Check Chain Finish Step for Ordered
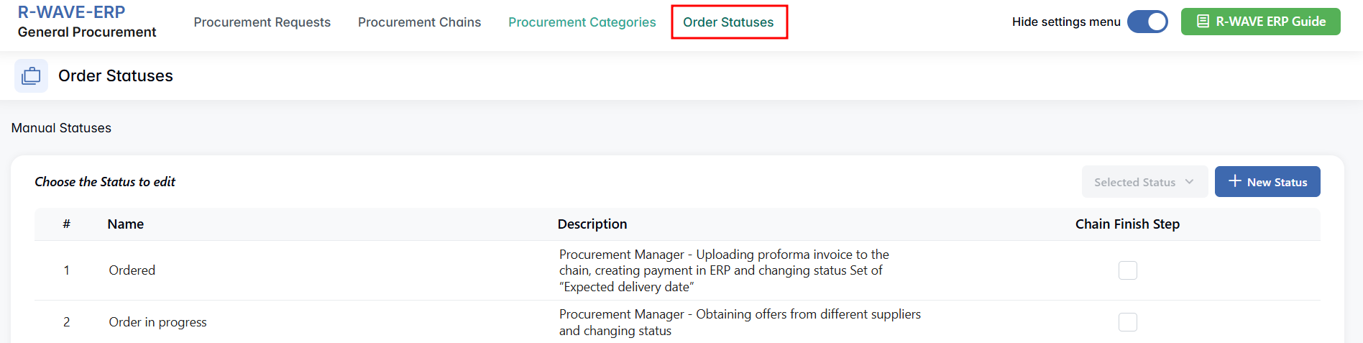The image size is (1363, 343). [x=1127, y=270]
